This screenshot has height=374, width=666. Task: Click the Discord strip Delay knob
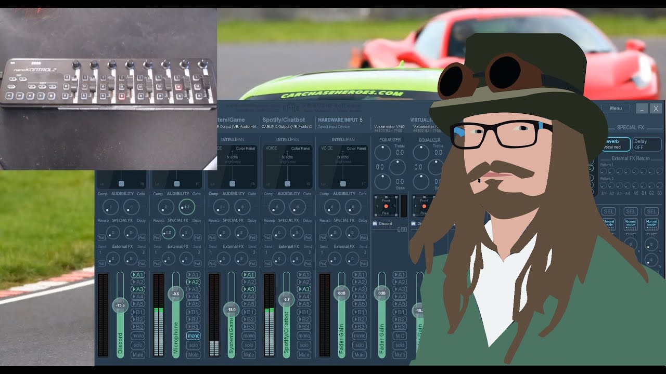pyautogui.click(x=131, y=233)
